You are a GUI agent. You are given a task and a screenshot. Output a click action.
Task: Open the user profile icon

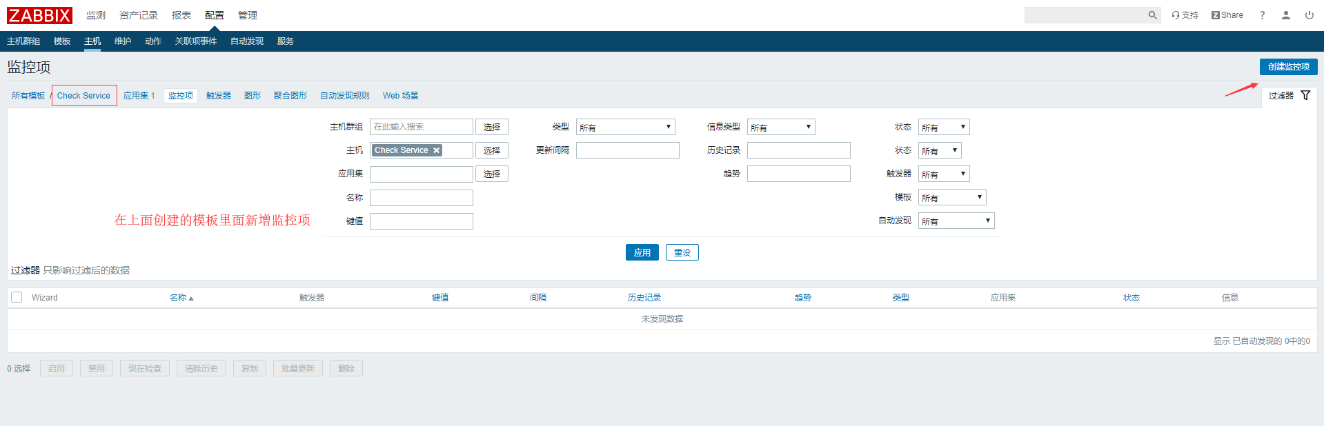pyautogui.click(x=1285, y=15)
